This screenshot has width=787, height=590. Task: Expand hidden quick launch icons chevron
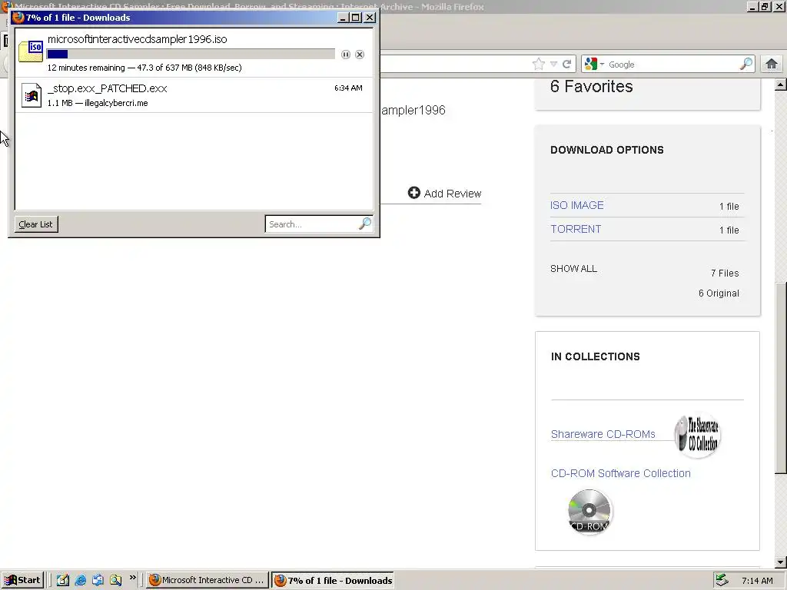point(132,578)
